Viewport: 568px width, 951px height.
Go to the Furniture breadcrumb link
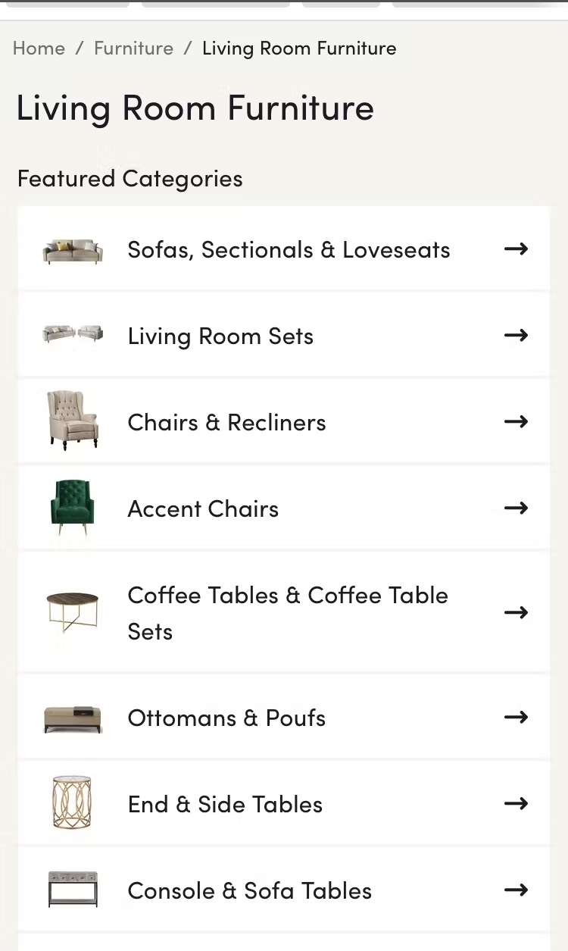[133, 48]
